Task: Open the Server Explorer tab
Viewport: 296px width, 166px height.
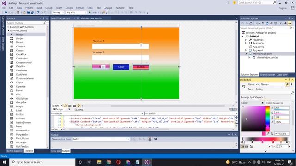Action: (14, 151)
